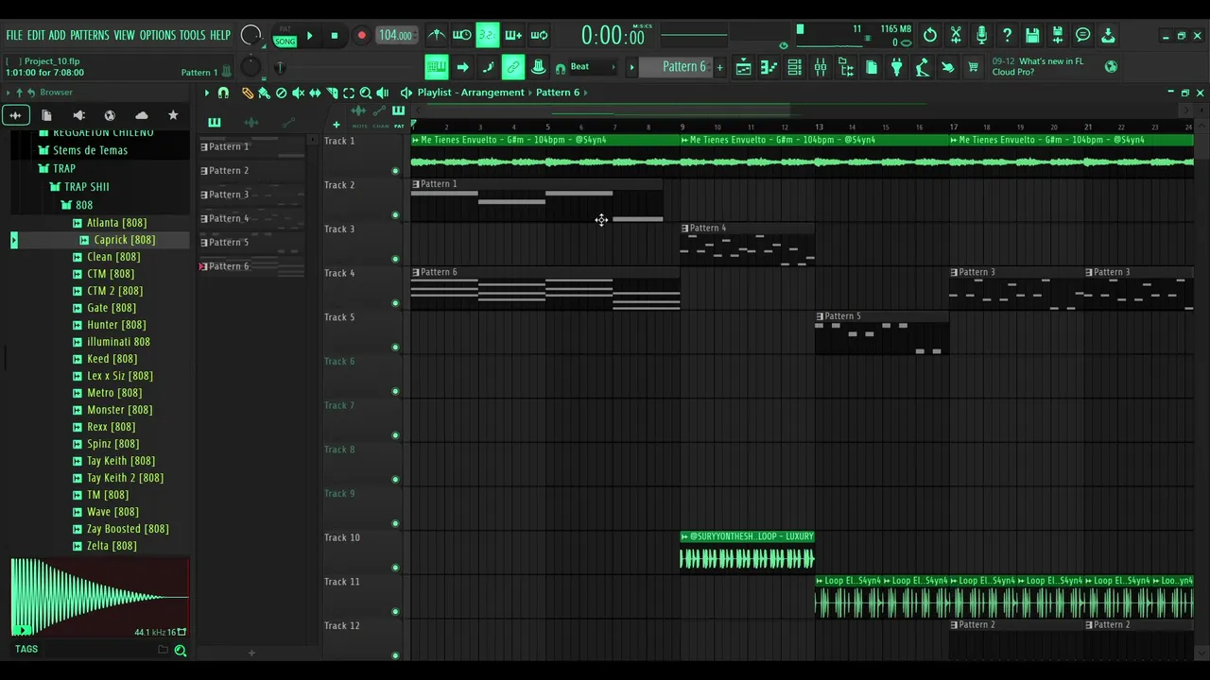Adjust the main volume knob

coord(251,36)
